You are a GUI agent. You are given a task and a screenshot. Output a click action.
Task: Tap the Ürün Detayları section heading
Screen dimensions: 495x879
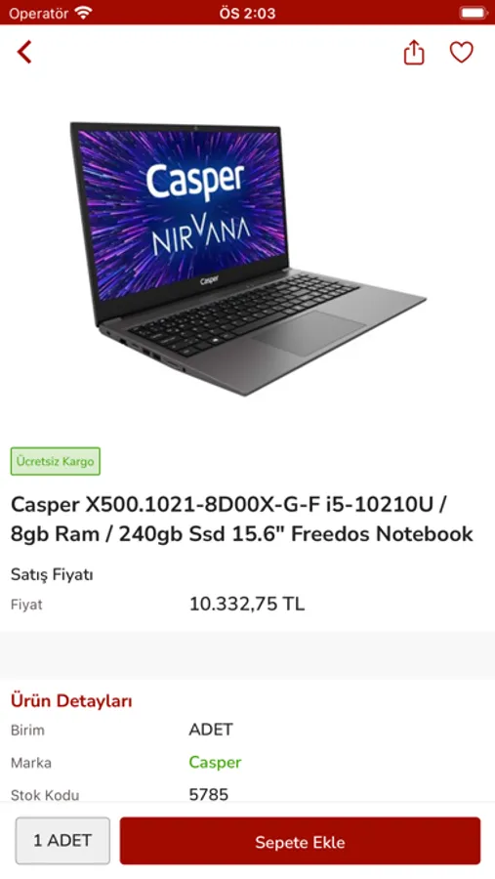pyautogui.click(x=71, y=700)
